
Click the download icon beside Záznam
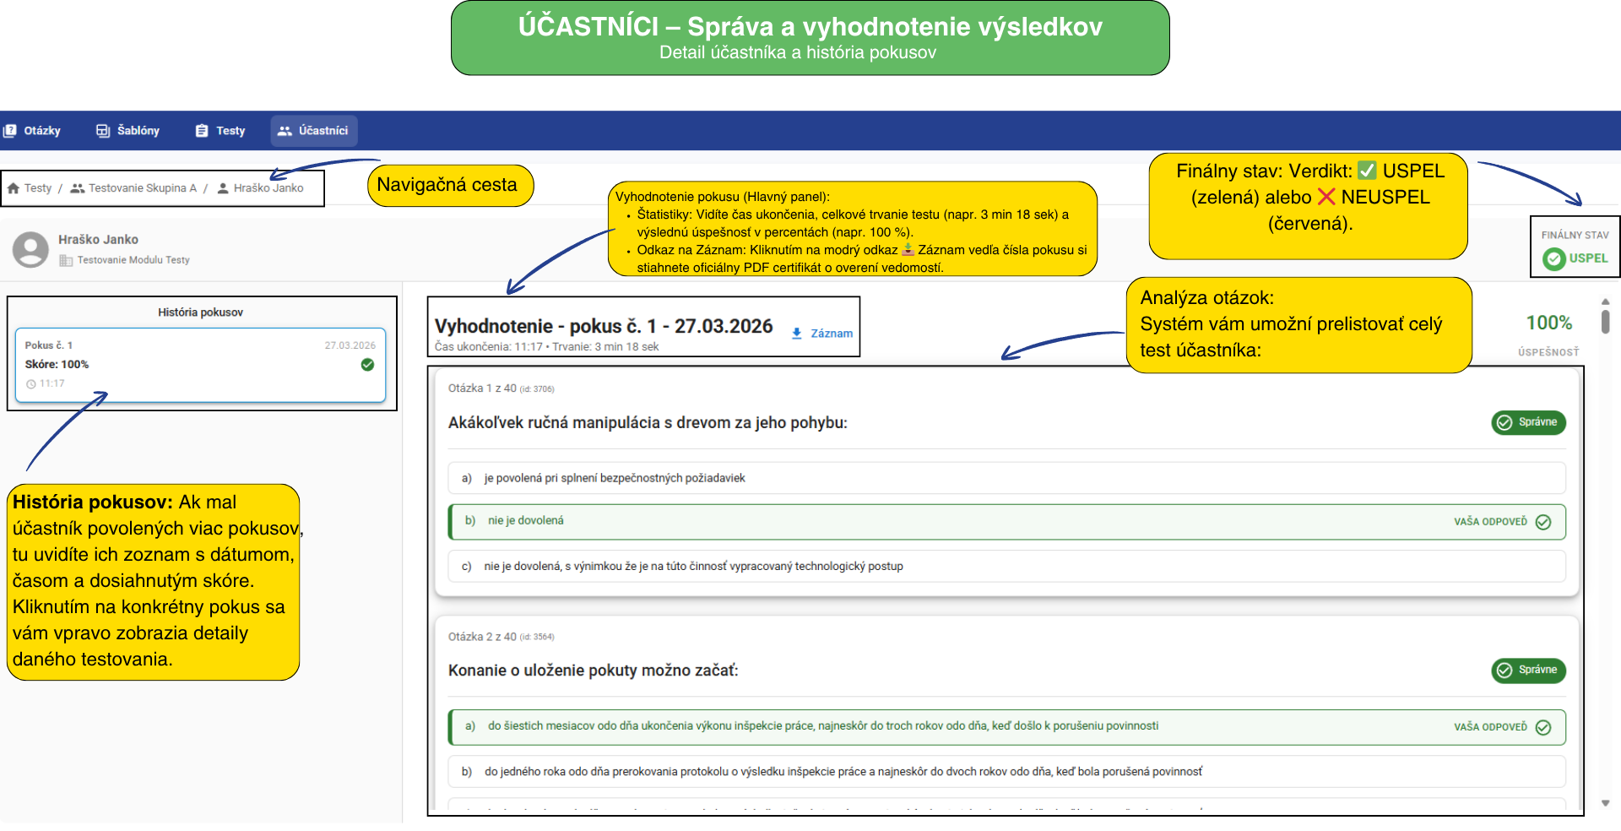point(796,334)
